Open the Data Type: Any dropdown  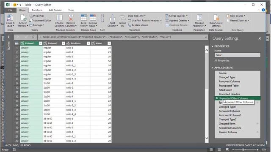pyautogui.click(x=136, y=16)
